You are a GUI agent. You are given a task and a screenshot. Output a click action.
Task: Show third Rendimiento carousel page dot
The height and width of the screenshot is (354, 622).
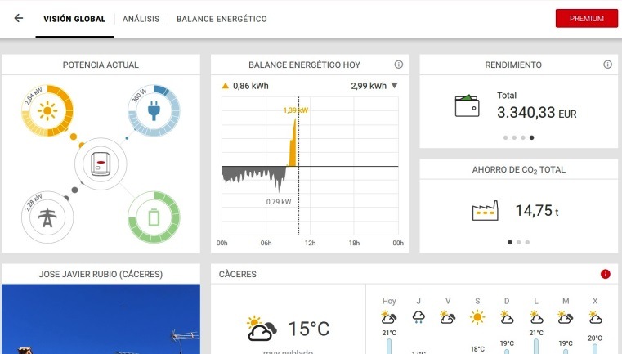(x=523, y=137)
